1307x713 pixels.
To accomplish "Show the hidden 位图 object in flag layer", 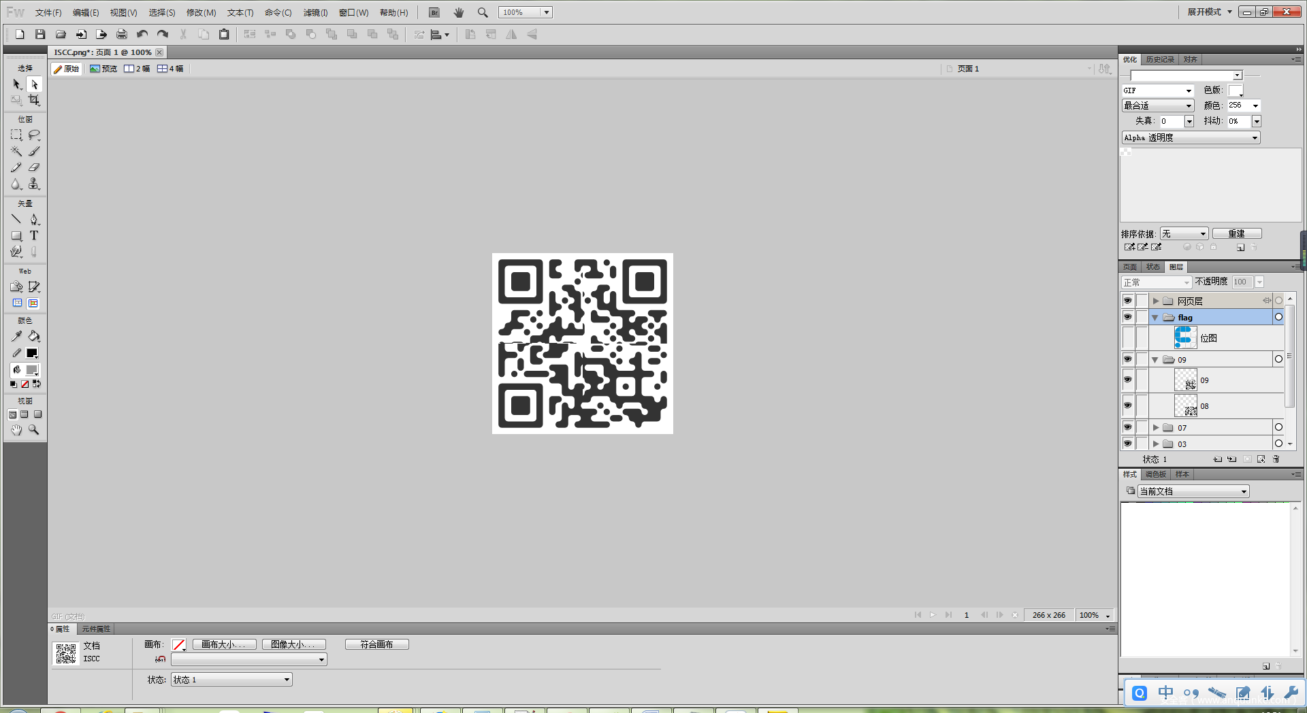I will coord(1127,337).
